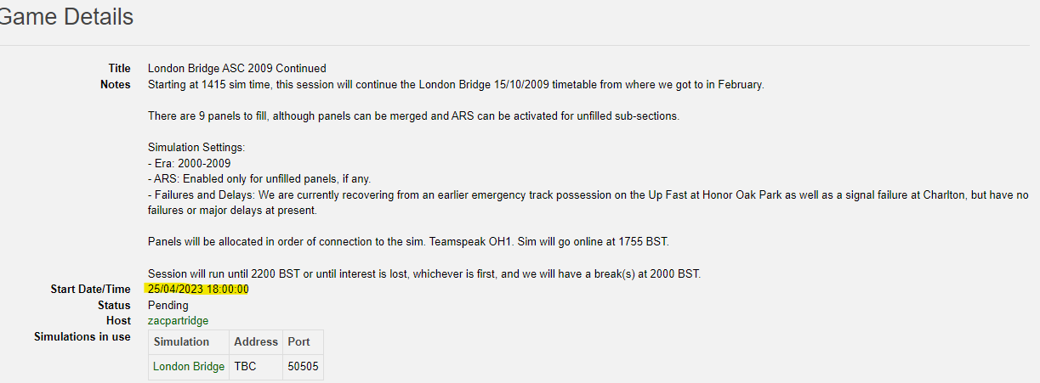Viewport: 1040px width, 383px height.
Task: Click the Simulation Settings: line in notes
Action: [196, 148]
